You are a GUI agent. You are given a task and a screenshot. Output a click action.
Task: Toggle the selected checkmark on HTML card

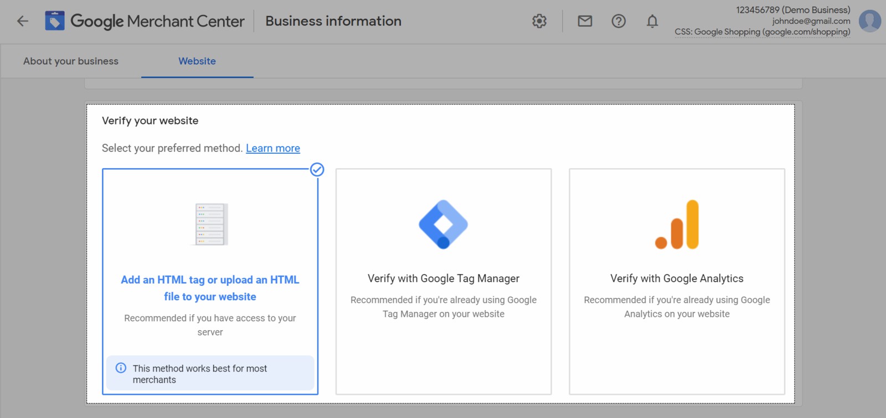pyautogui.click(x=317, y=169)
